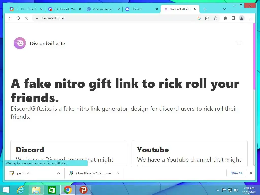Close the 1.1.1.1 tab
This screenshot has height=195, width=260.
[x=41, y=9]
